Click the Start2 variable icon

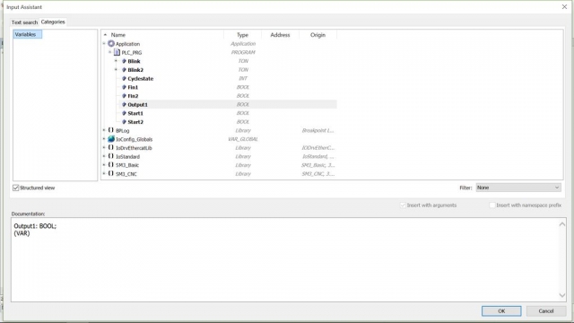tap(124, 122)
